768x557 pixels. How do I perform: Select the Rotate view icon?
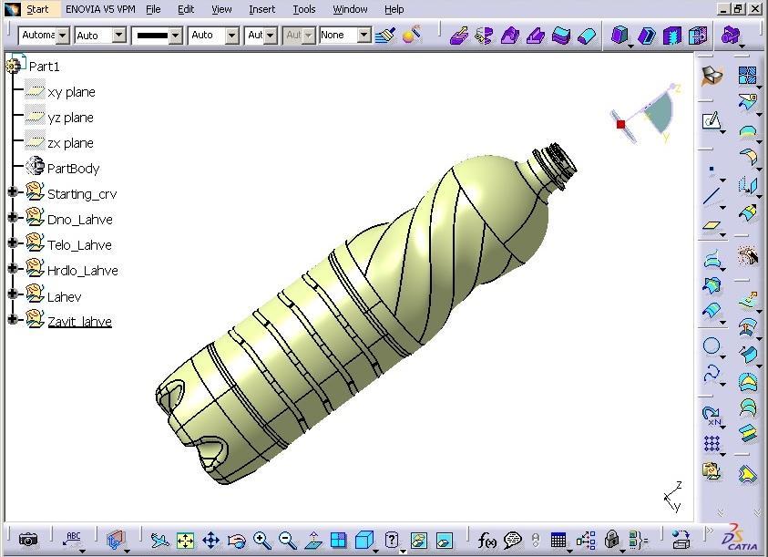point(237,541)
